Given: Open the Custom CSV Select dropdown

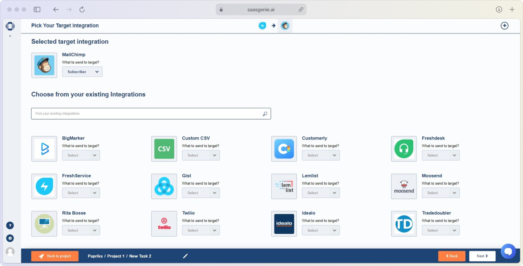Looking at the screenshot, I should [201, 156].
